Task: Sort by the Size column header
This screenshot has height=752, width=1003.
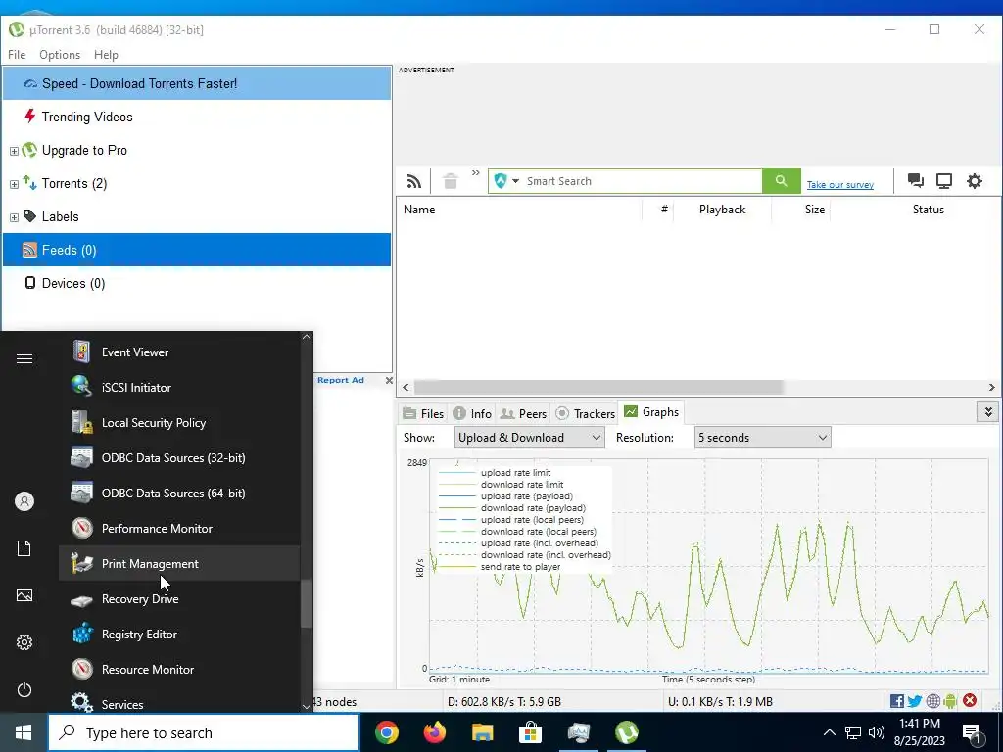Action: click(x=801, y=210)
